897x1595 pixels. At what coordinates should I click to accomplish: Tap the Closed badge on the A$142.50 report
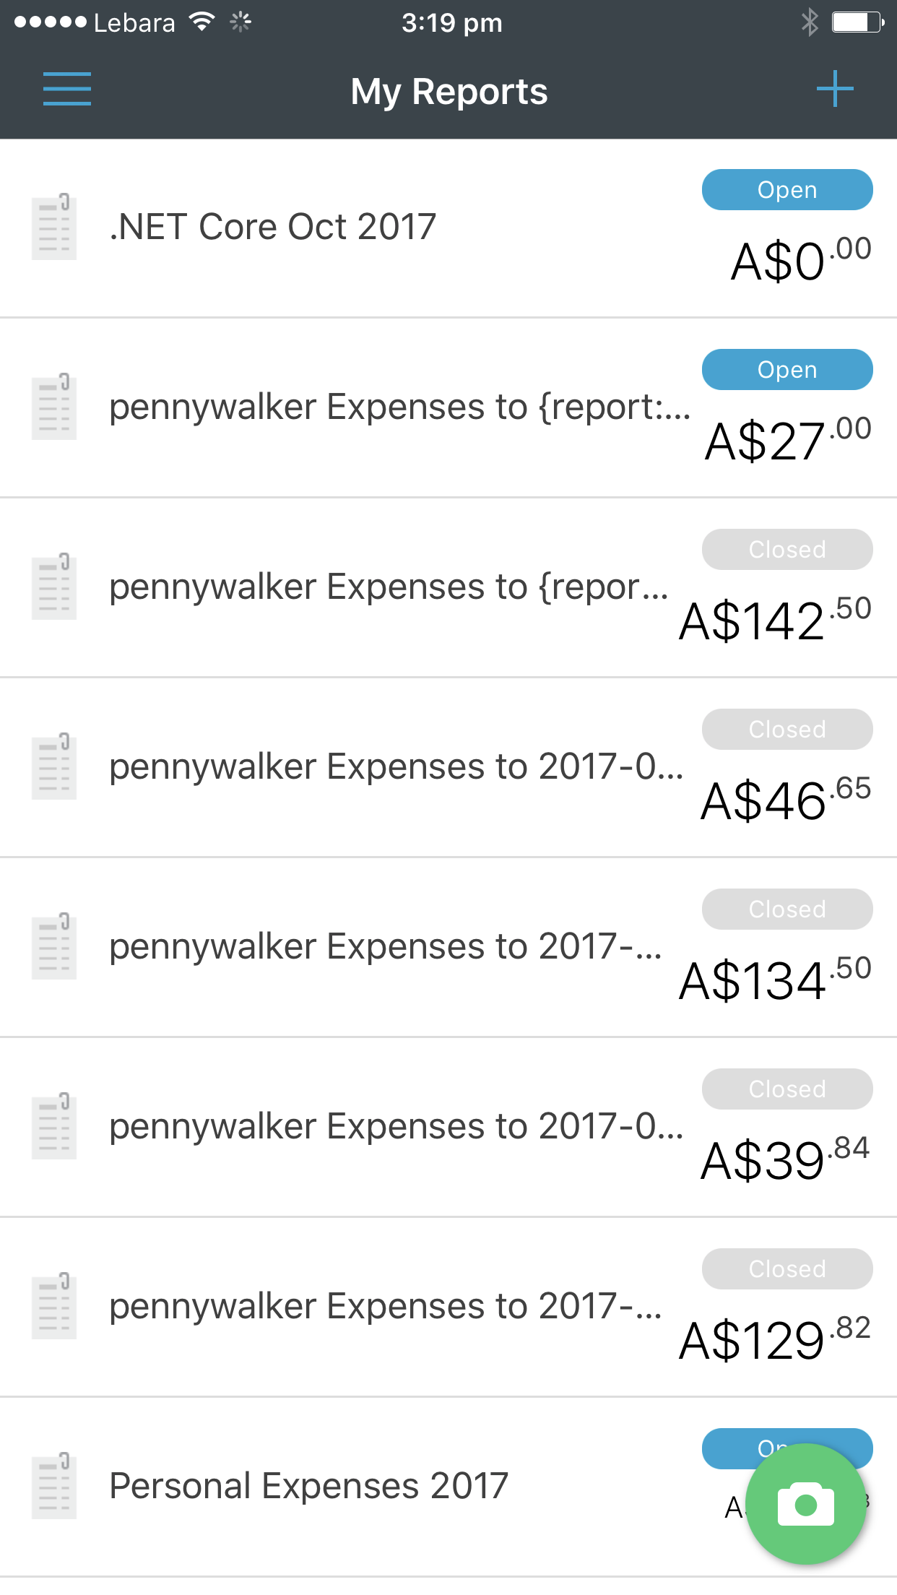coord(787,550)
